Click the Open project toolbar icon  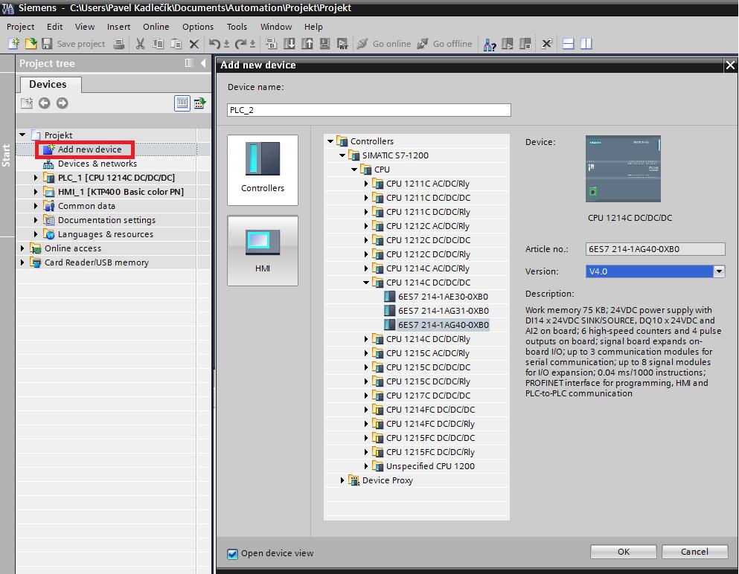(31, 44)
